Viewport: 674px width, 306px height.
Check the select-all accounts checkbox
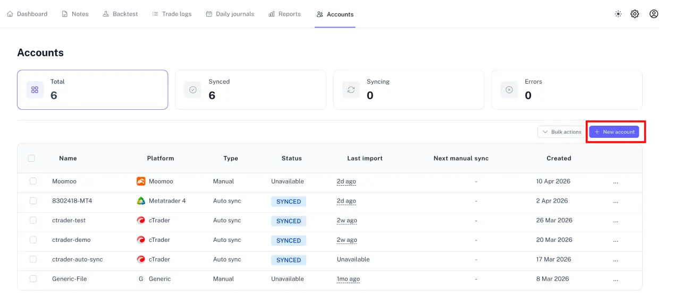click(32, 158)
